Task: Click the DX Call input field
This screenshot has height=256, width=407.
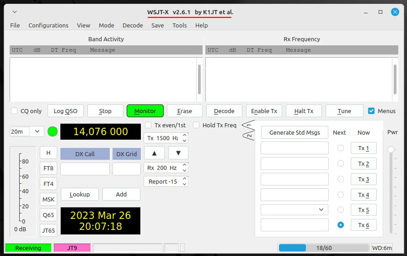Action: click(x=85, y=169)
